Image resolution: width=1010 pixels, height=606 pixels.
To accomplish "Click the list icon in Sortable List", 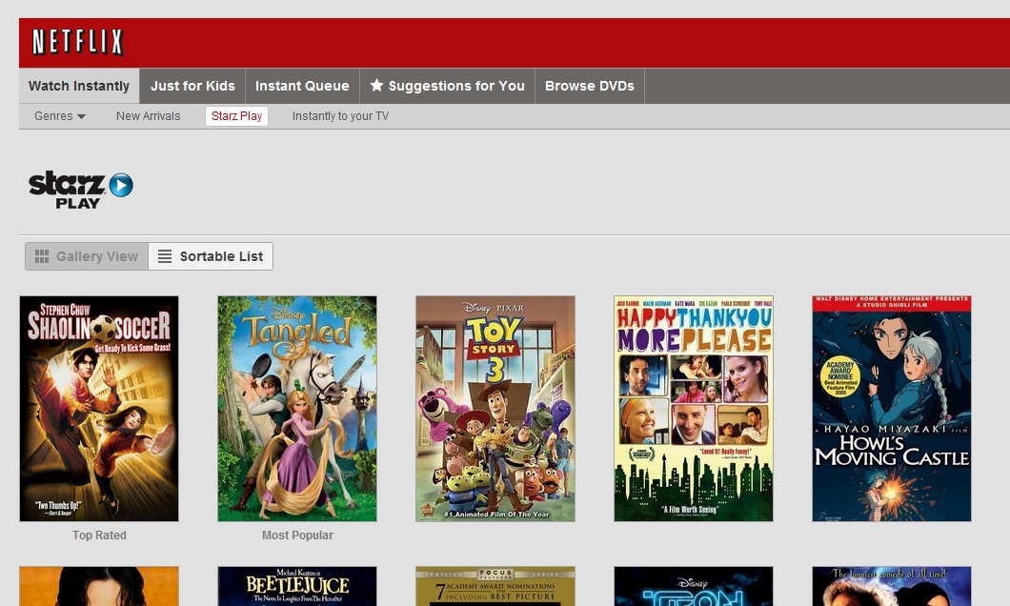I will pos(165,256).
